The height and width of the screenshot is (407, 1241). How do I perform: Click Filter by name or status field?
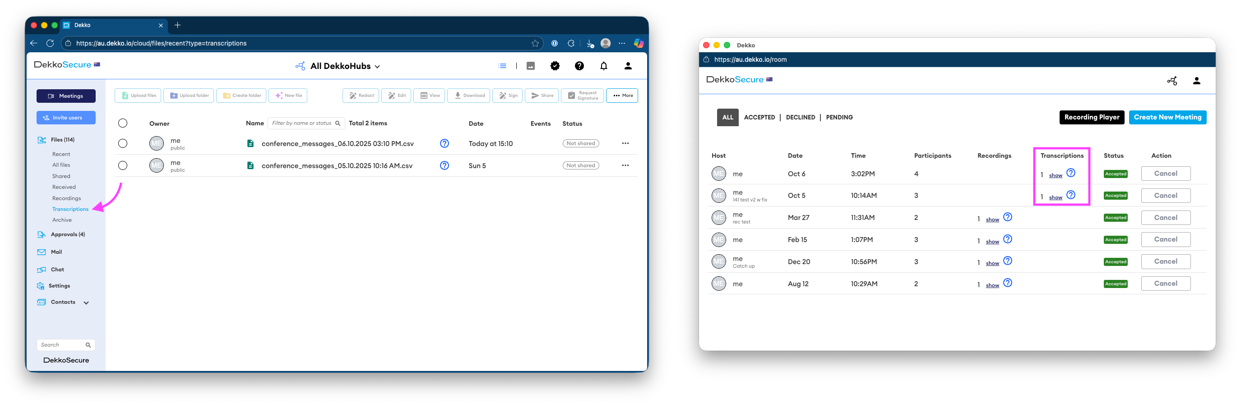[306, 123]
